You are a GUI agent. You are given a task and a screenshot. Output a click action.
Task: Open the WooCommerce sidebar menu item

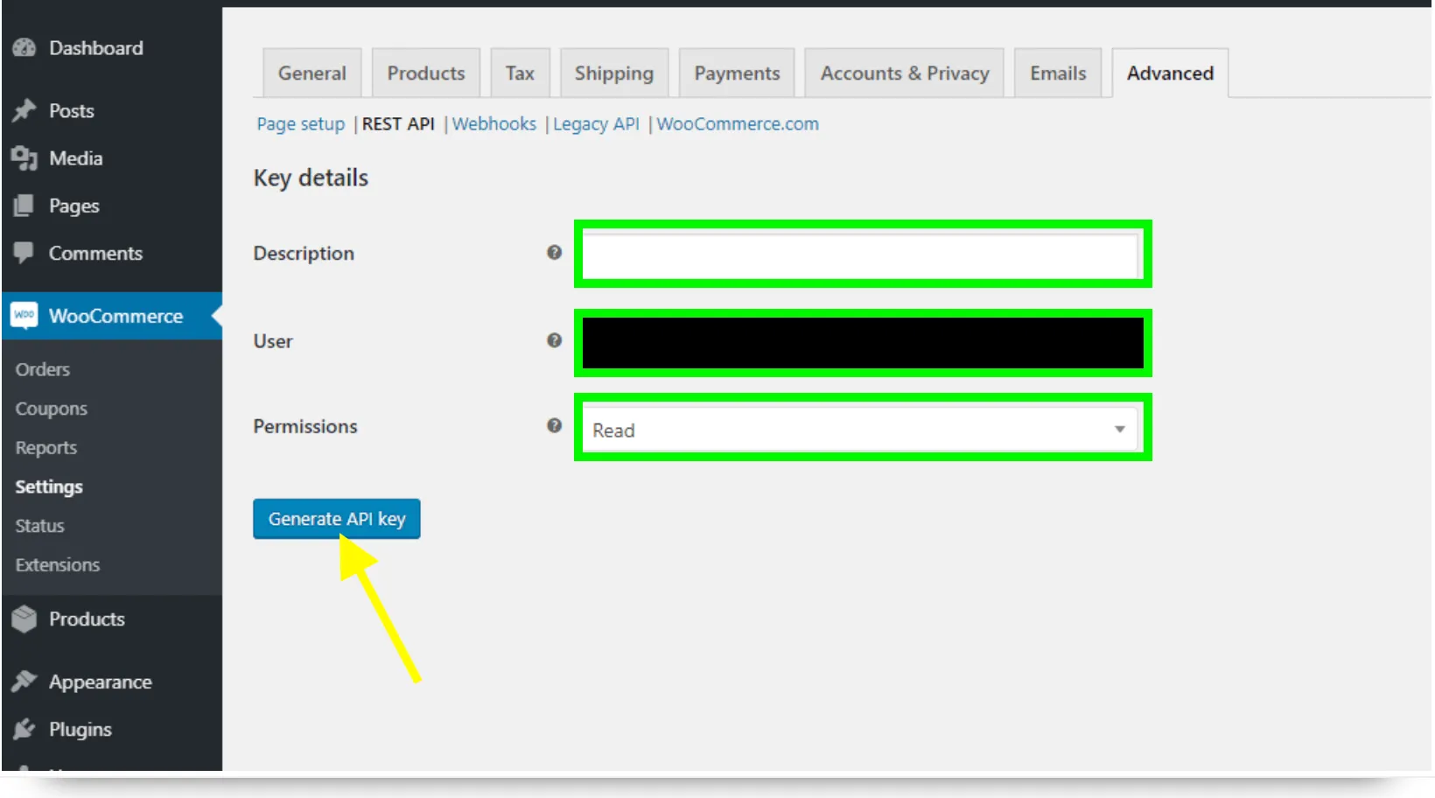point(111,316)
